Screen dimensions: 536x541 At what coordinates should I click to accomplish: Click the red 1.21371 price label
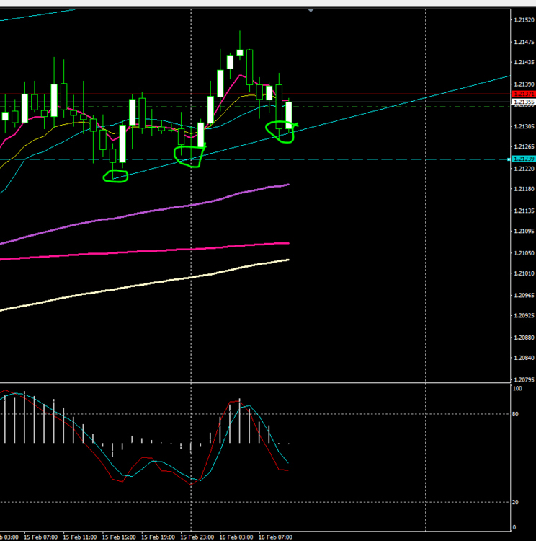tap(524, 94)
